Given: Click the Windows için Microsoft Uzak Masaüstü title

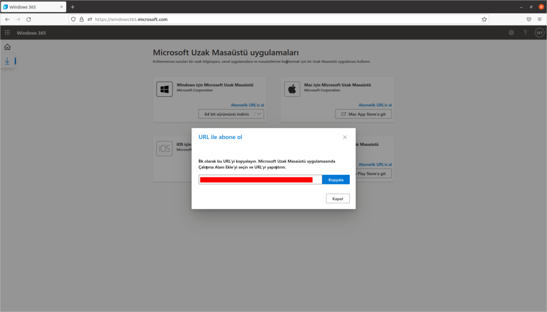Looking at the screenshot, I should coord(215,85).
